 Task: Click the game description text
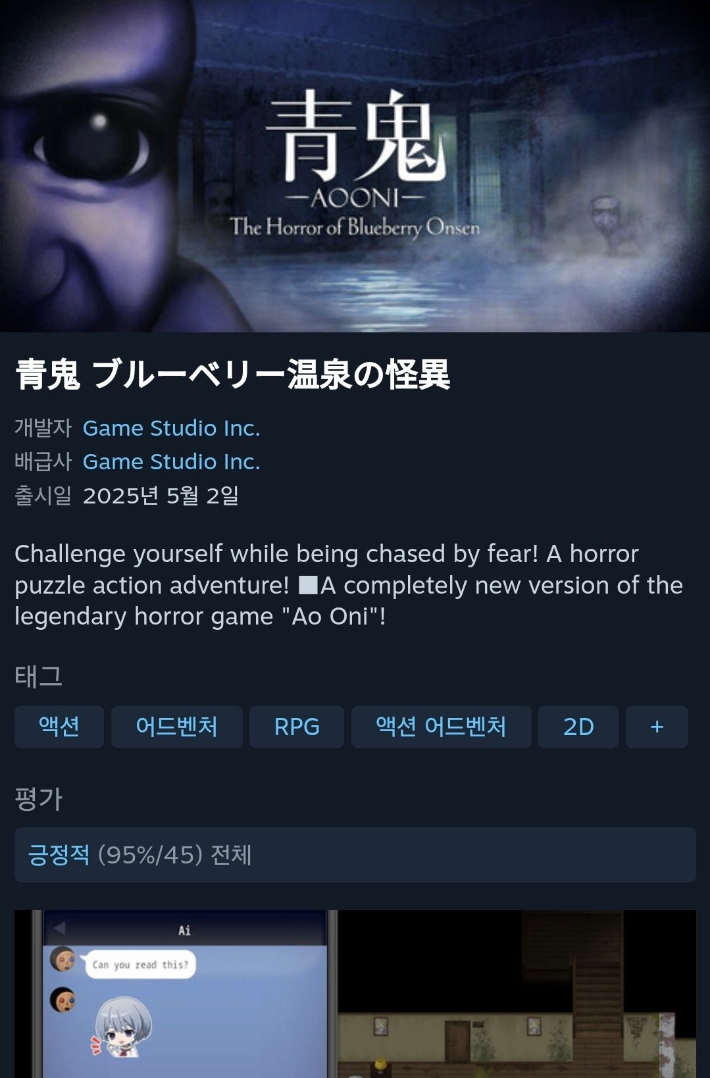coord(349,585)
